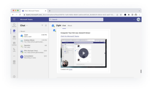Open Settings and more ellipsis in header
Viewport: 152px width, 91px height.
point(134,19)
